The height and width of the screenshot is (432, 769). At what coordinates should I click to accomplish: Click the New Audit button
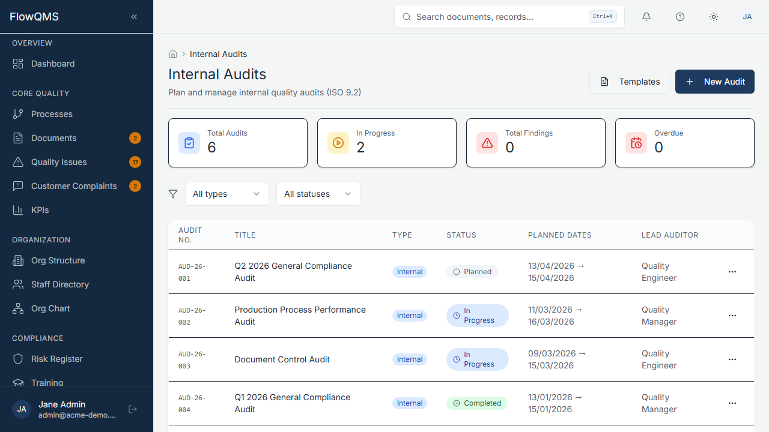pos(715,82)
